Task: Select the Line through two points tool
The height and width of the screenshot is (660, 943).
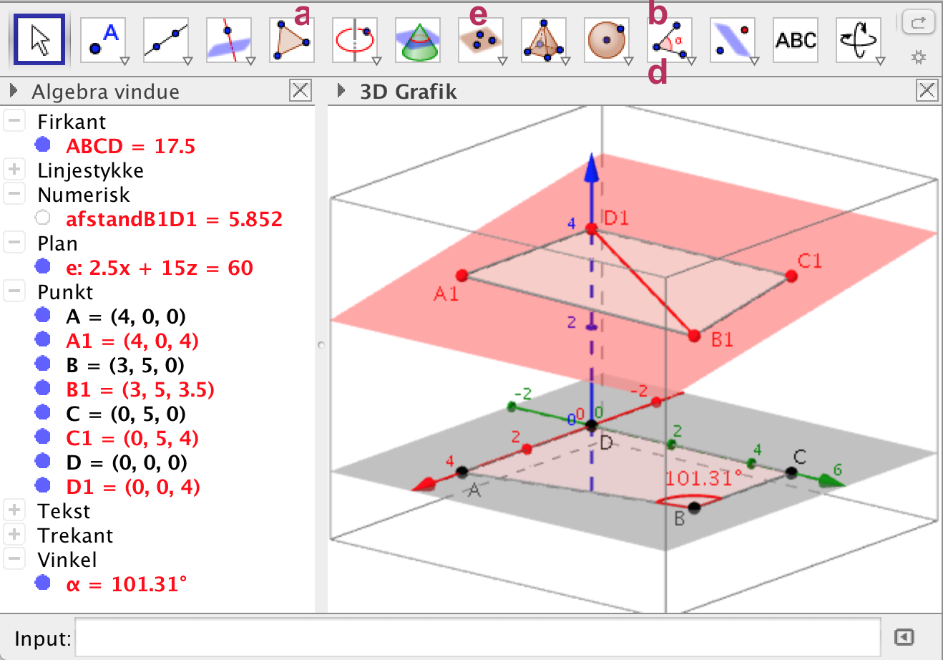Action: click(167, 40)
